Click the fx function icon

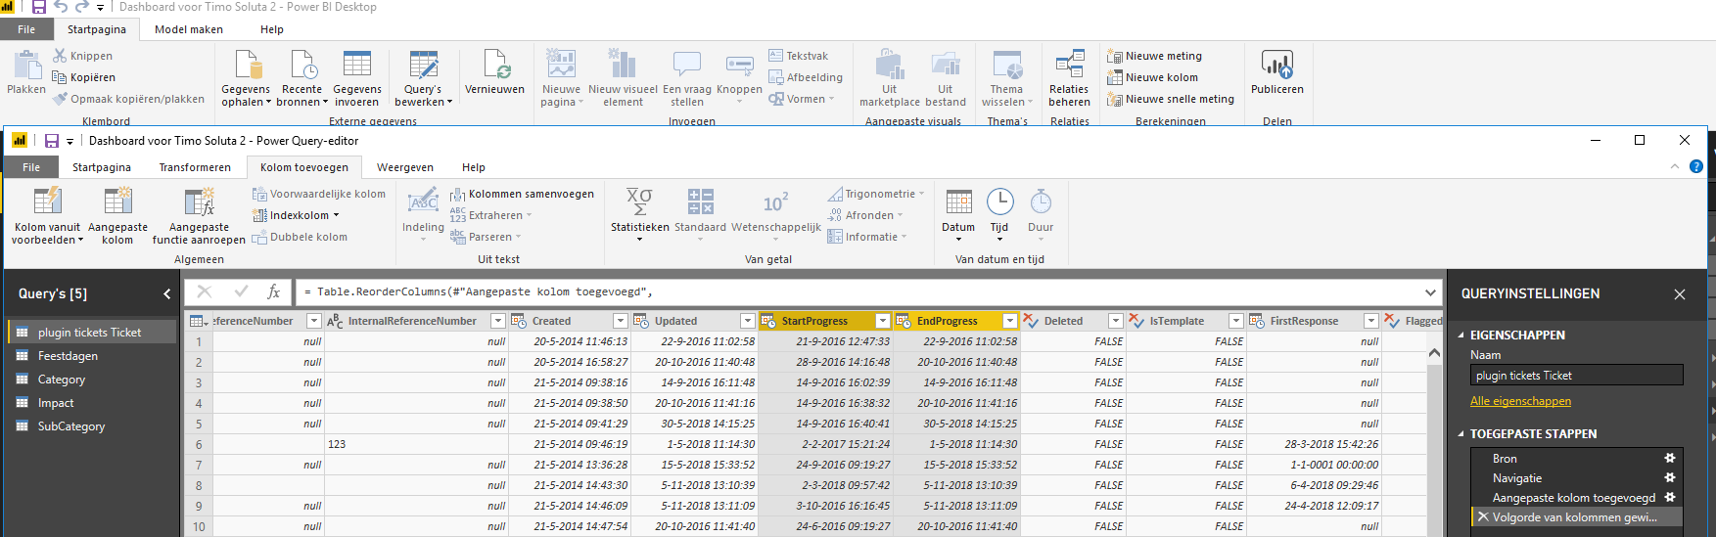[274, 291]
